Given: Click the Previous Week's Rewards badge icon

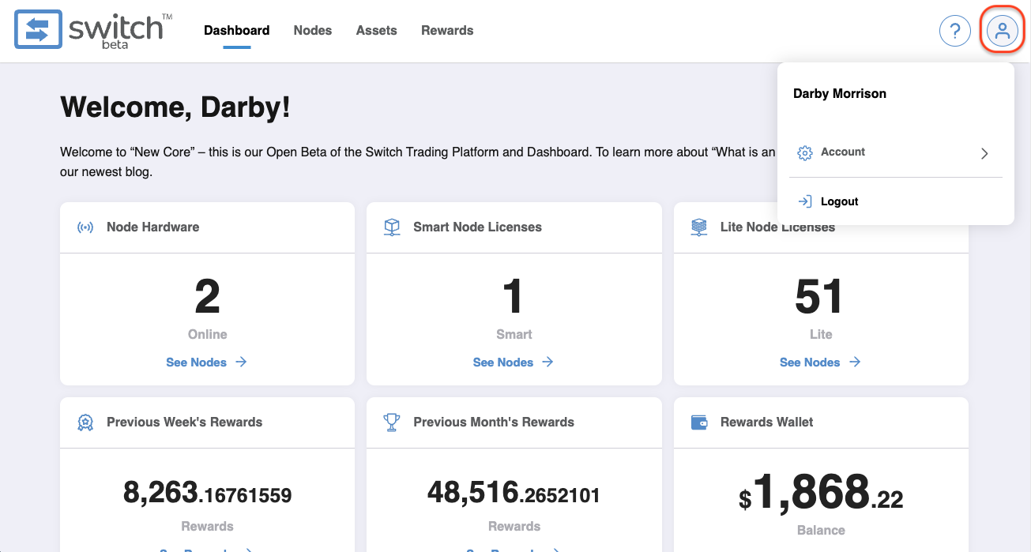Looking at the screenshot, I should pos(85,422).
